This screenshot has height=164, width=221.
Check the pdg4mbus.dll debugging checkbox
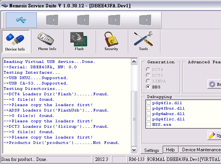[149, 113]
